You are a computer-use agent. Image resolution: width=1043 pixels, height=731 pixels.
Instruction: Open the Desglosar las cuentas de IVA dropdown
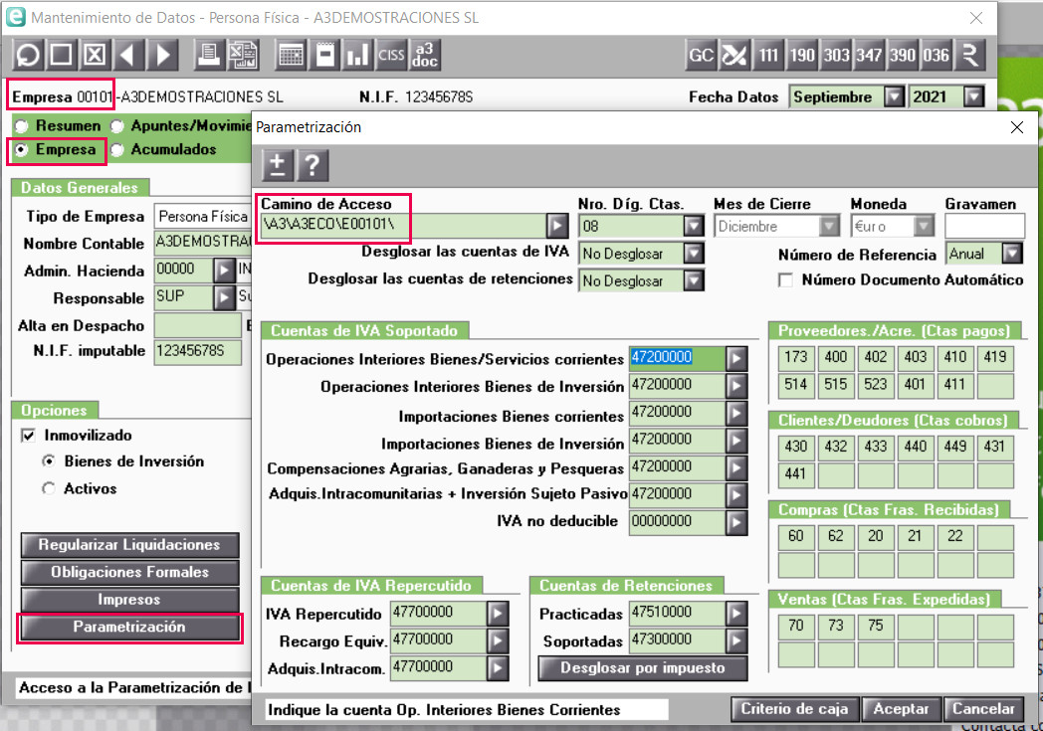pos(693,254)
